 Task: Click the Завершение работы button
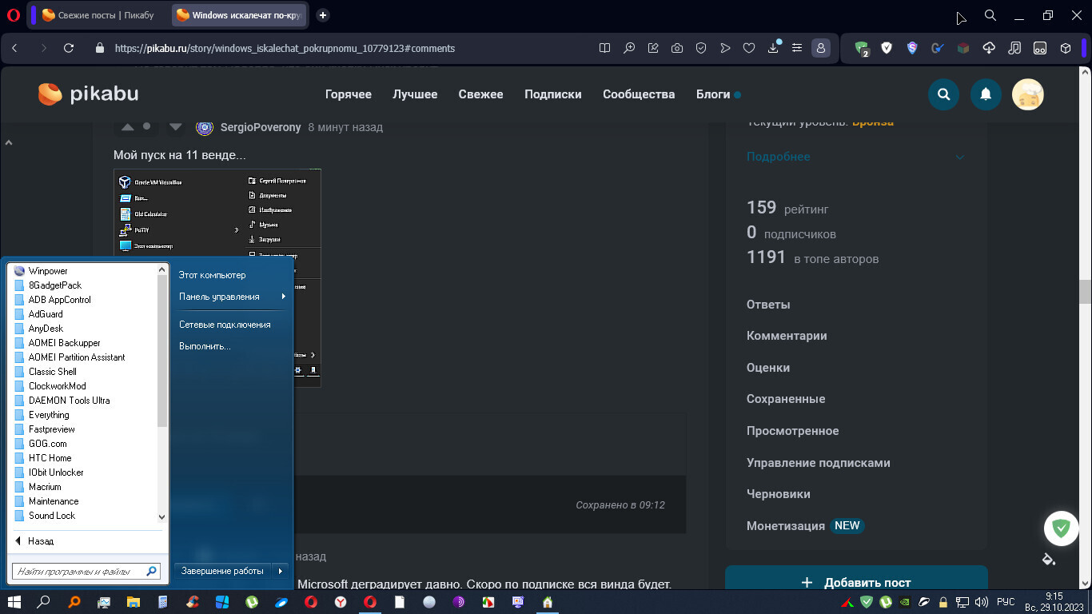[x=223, y=571]
